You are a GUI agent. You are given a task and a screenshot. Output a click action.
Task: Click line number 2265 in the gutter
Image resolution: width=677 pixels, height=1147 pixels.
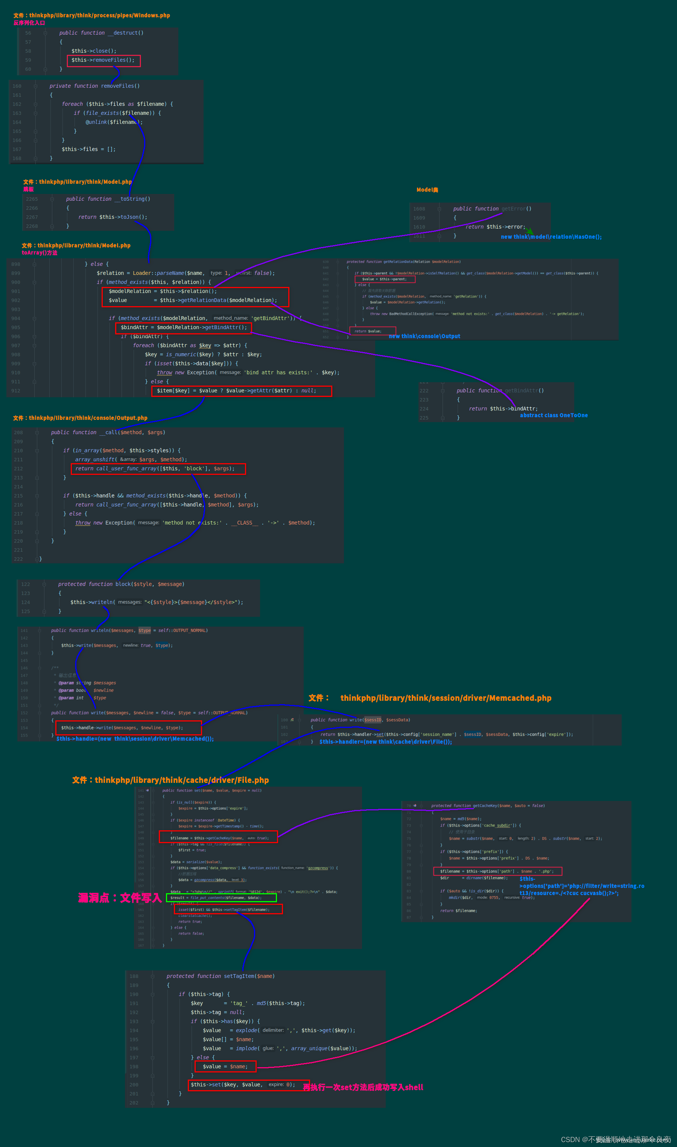[32, 199]
